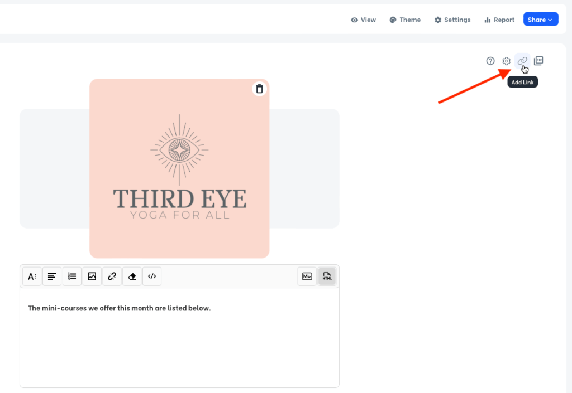Screen dimensions: 572x393
Task: Switch editor to Markdown mode
Action: pyautogui.click(x=307, y=276)
